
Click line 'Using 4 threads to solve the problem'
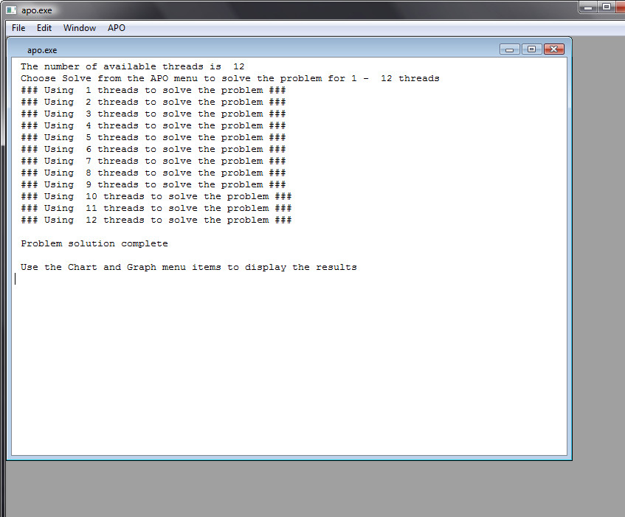[x=153, y=126]
